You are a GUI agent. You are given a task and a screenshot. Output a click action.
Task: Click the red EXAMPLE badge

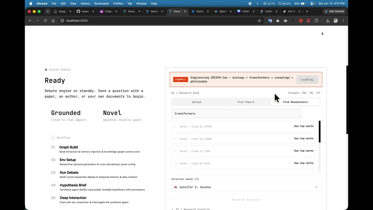pos(180,79)
